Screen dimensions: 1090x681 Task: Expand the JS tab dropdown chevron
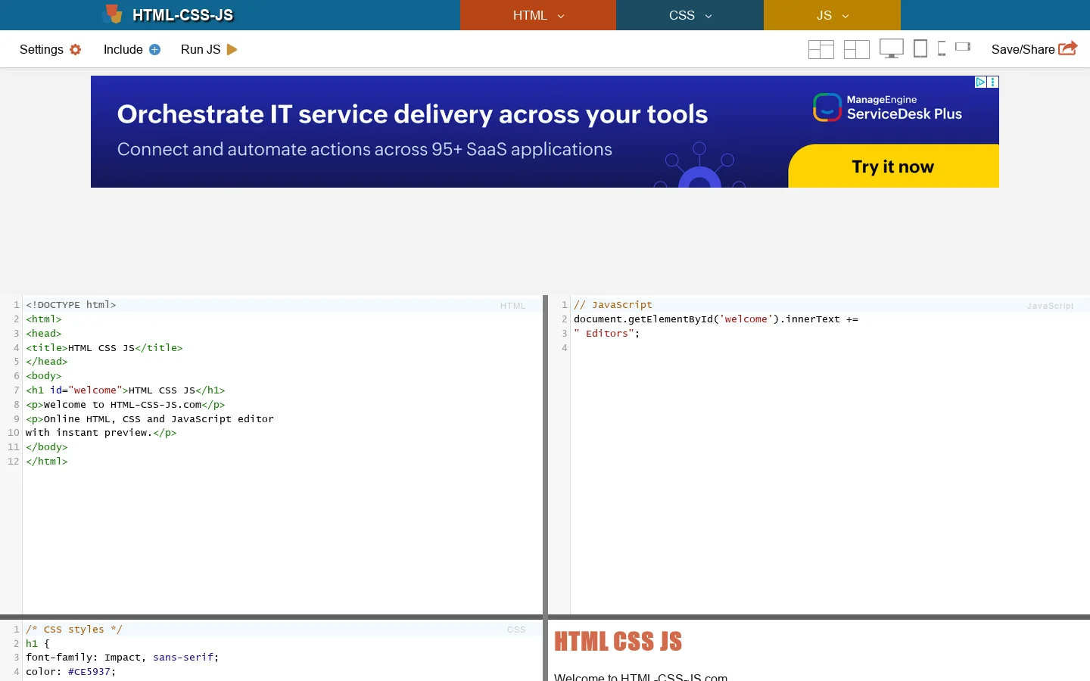coord(846,16)
